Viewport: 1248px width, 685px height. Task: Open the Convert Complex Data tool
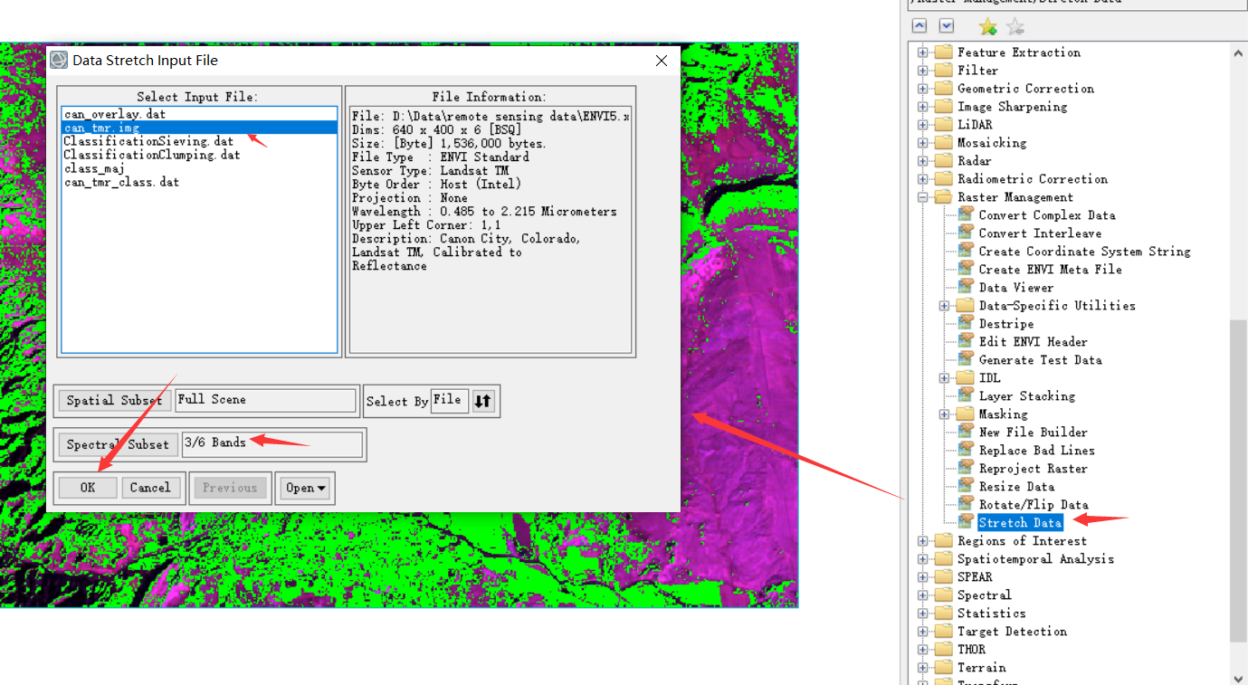pyautogui.click(x=1046, y=215)
